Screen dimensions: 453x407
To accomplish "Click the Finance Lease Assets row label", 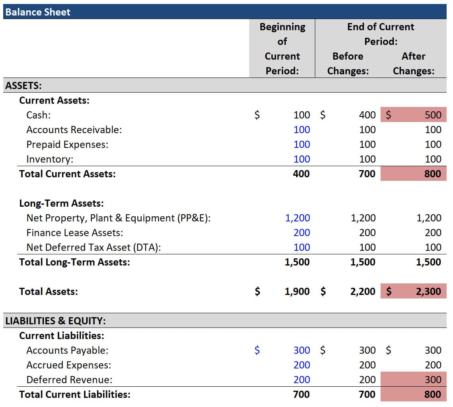I will point(60,233).
